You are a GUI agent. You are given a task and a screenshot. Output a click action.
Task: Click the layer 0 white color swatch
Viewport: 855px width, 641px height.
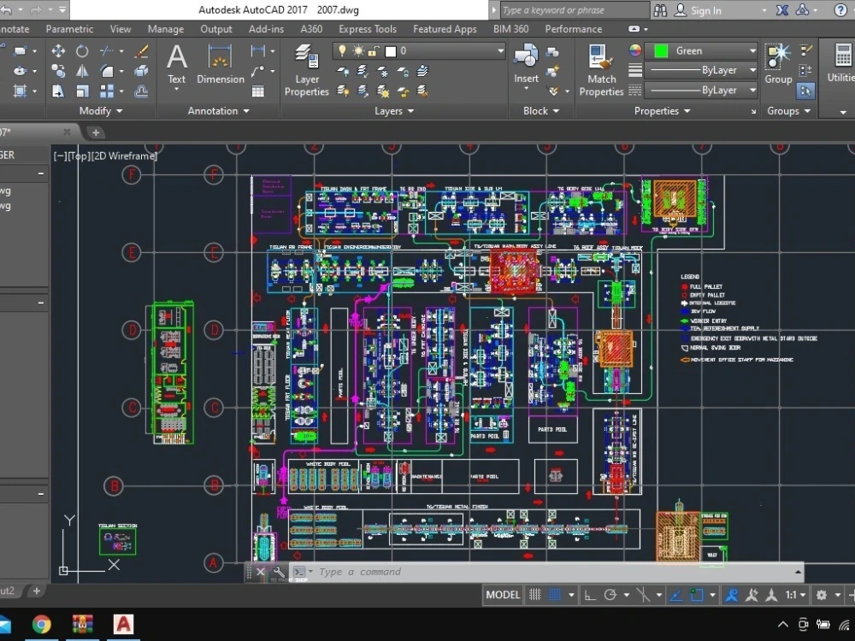391,51
